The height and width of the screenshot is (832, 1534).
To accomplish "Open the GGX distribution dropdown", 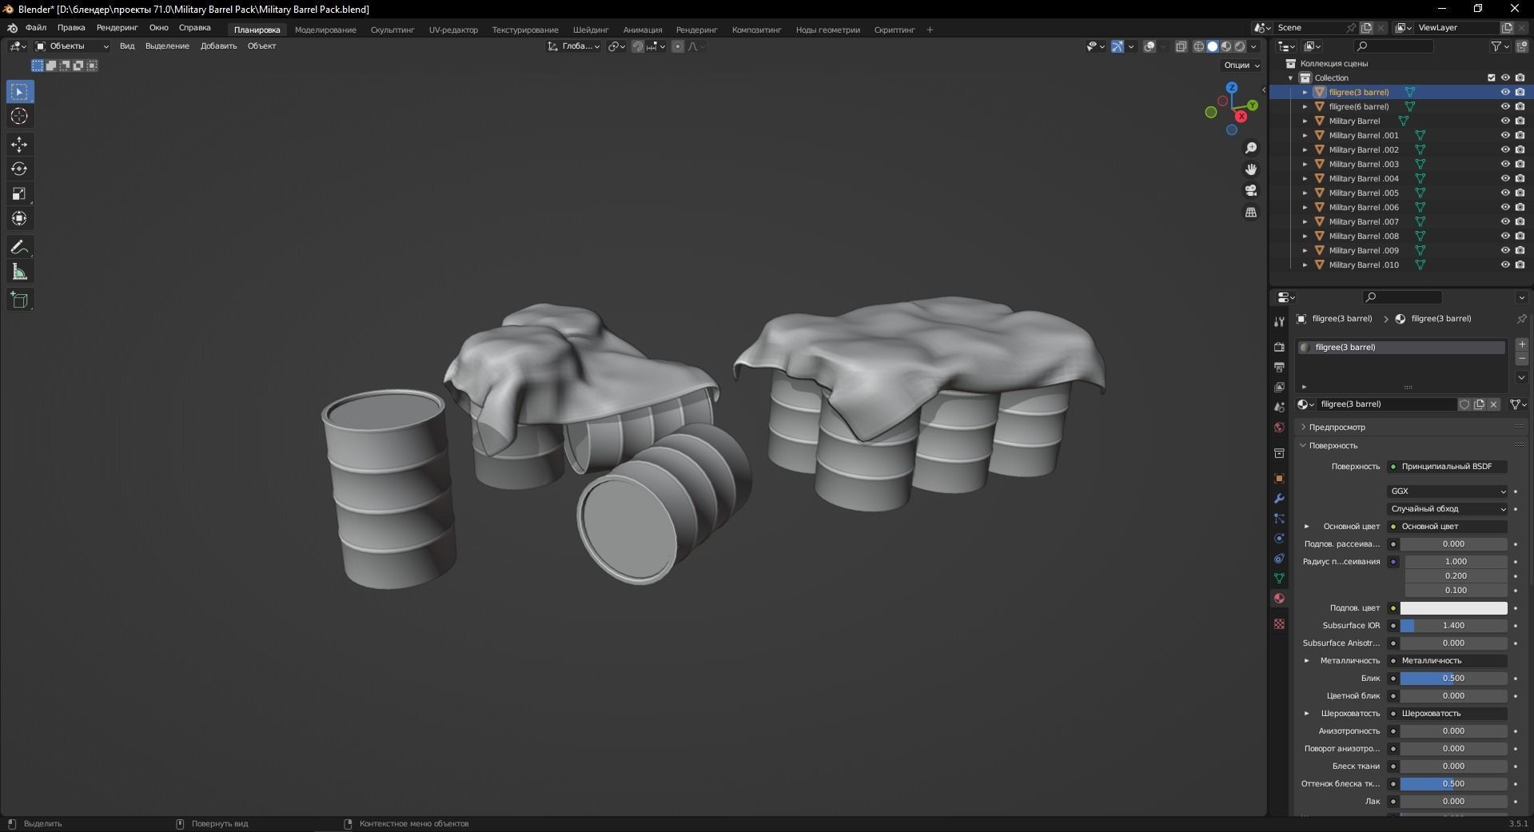I will [x=1447, y=492].
